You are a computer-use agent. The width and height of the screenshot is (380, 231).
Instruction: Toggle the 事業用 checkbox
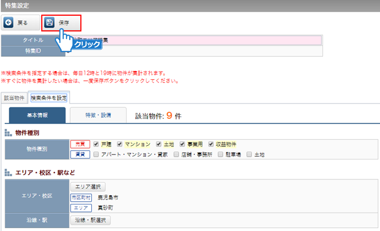coord(183,144)
